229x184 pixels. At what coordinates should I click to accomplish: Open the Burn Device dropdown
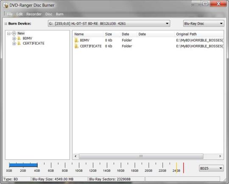pyautogui.click(x=109, y=23)
